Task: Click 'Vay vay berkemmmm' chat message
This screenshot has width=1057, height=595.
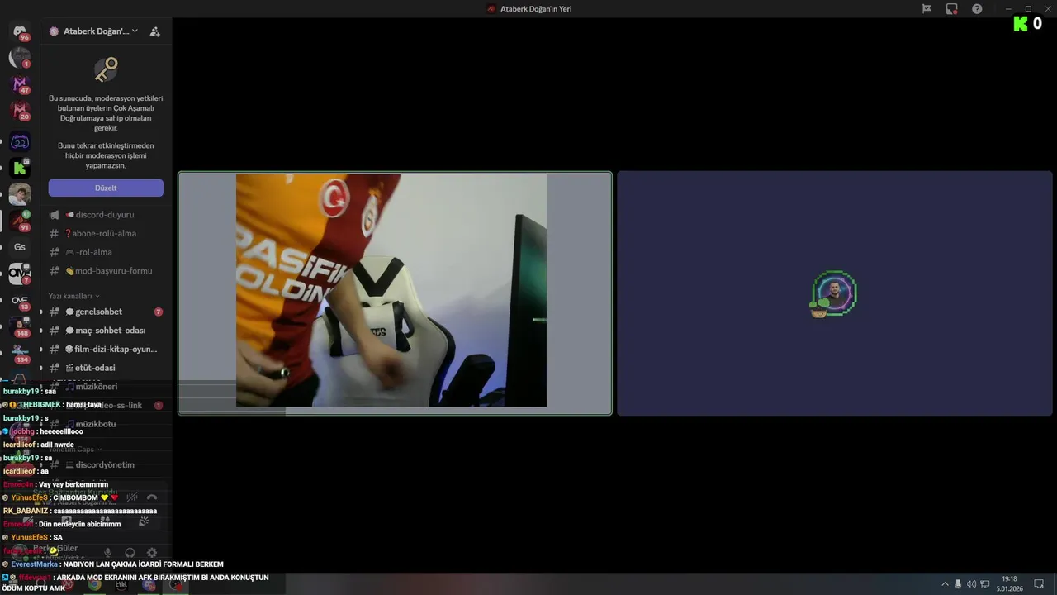Action: click(73, 484)
